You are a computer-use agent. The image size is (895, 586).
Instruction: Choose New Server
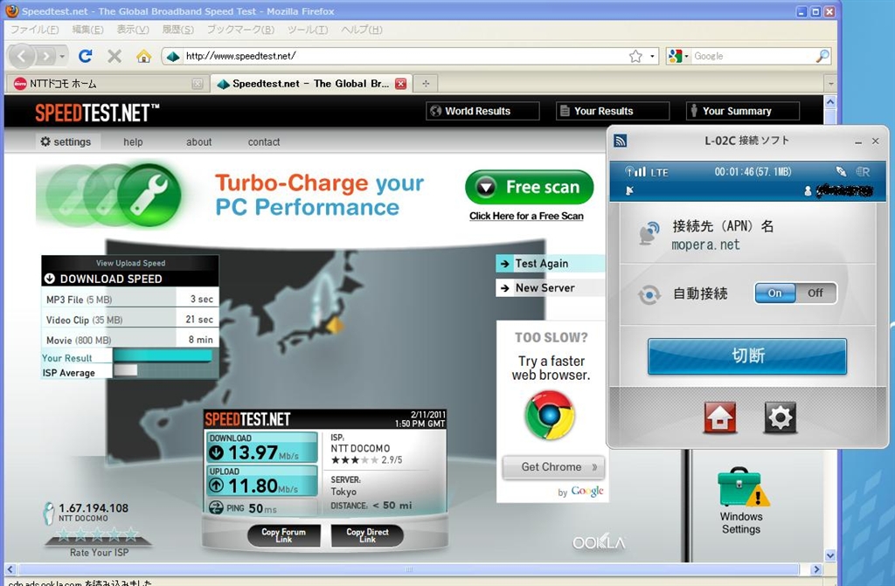(x=550, y=288)
